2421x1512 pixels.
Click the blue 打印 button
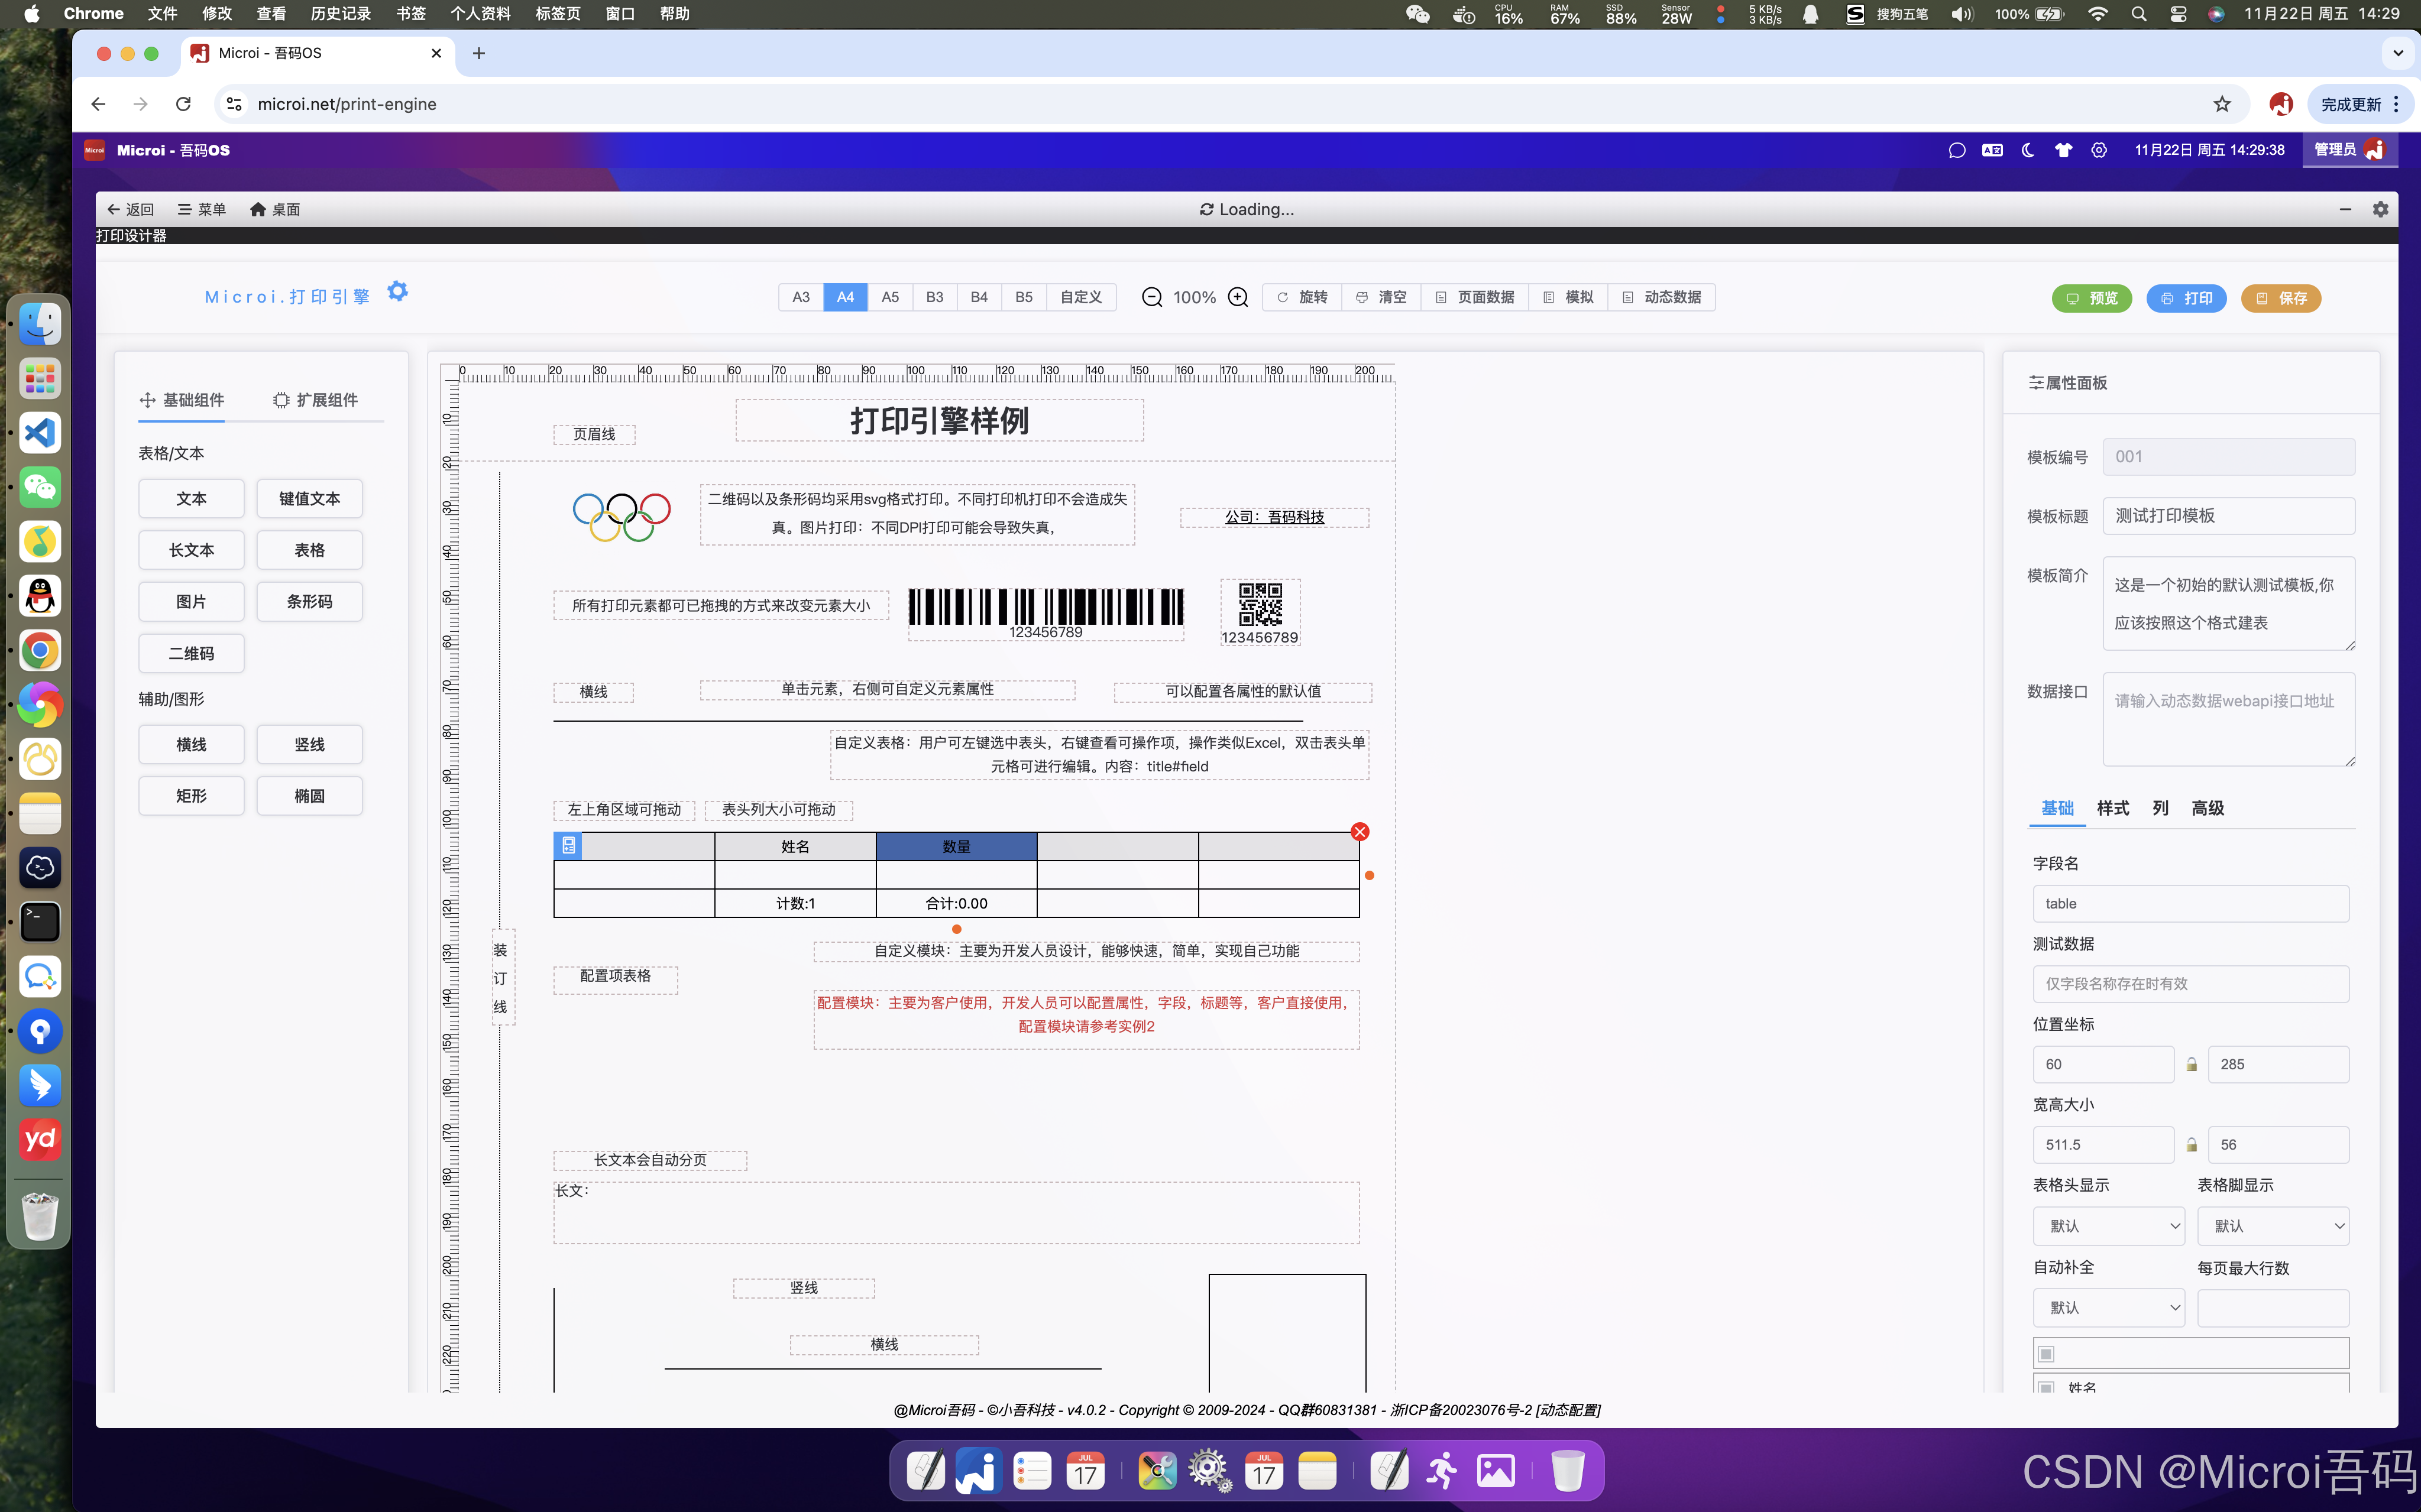coord(2186,298)
